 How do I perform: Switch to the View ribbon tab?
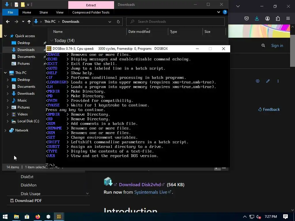pyautogui.click(x=60, y=12)
